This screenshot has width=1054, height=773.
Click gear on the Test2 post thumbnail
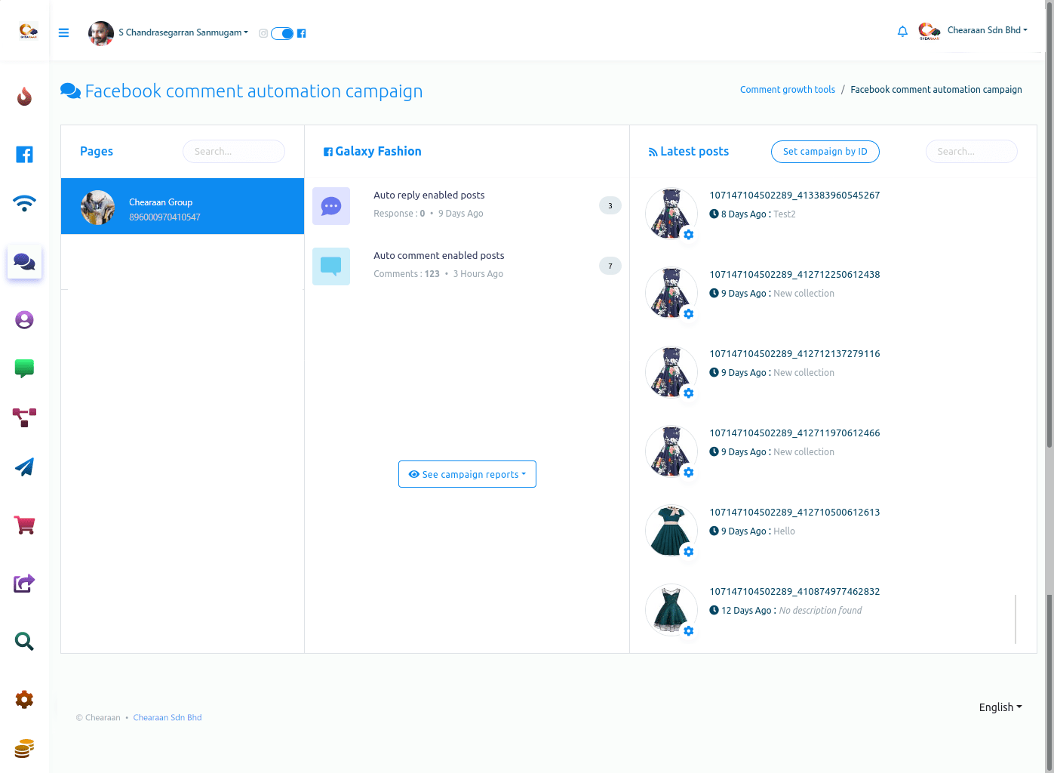click(x=688, y=235)
